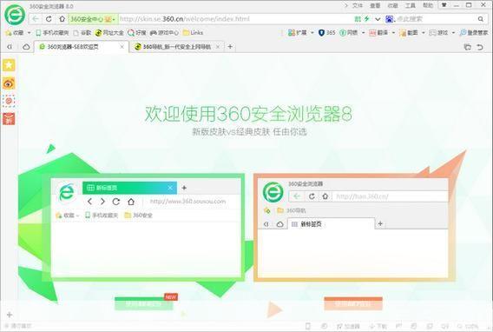
Task: Click the skin shirt icon in title bar
Action: pos(444,5)
